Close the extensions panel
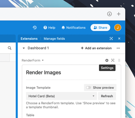135x118 pixels. coord(119,38)
